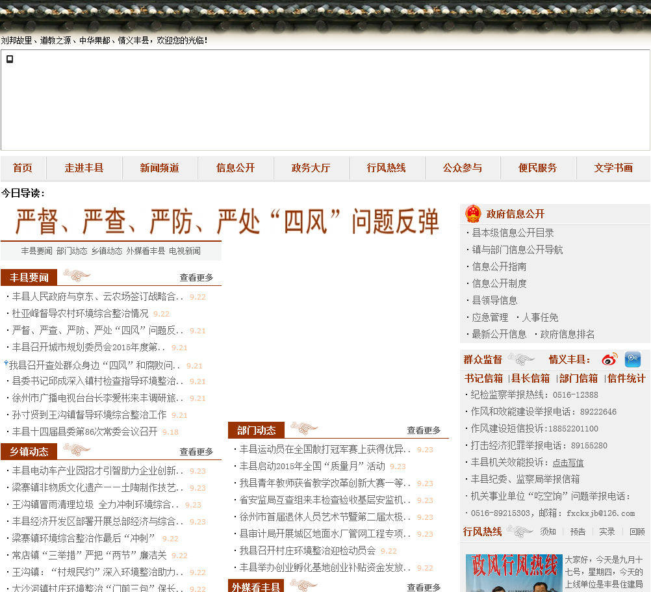The width and height of the screenshot is (651, 592).
Task: Open news 梁寨镇非物质文化遗产——土陶制作技艺..
Action: [97, 487]
